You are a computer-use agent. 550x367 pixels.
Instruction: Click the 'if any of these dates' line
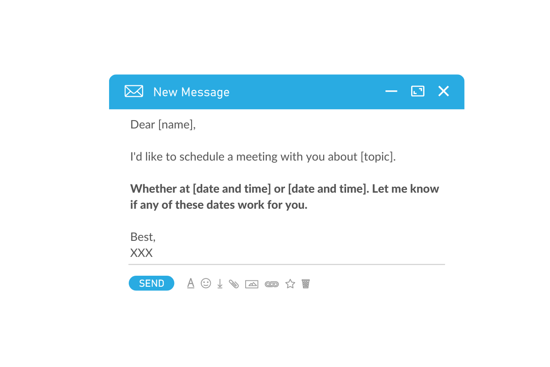point(219,205)
